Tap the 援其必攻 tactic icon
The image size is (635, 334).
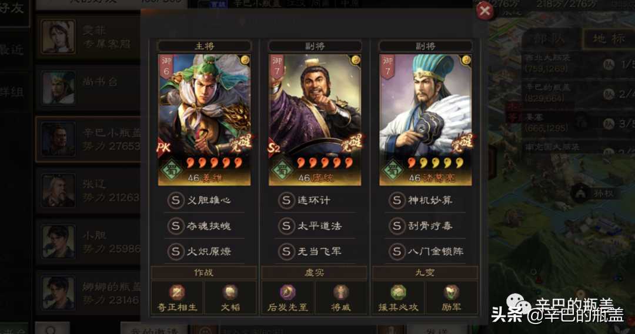pyautogui.click(x=398, y=292)
